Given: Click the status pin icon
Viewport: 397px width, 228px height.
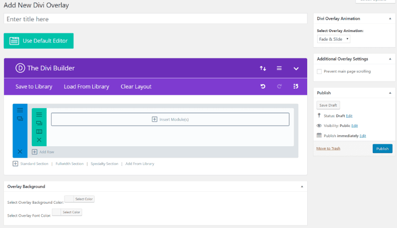Looking at the screenshot, I should (x=319, y=115).
